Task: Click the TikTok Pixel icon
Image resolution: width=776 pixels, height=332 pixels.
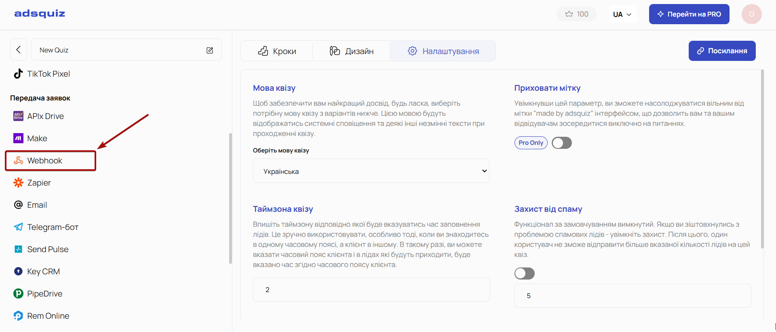Action: coord(18,74)
